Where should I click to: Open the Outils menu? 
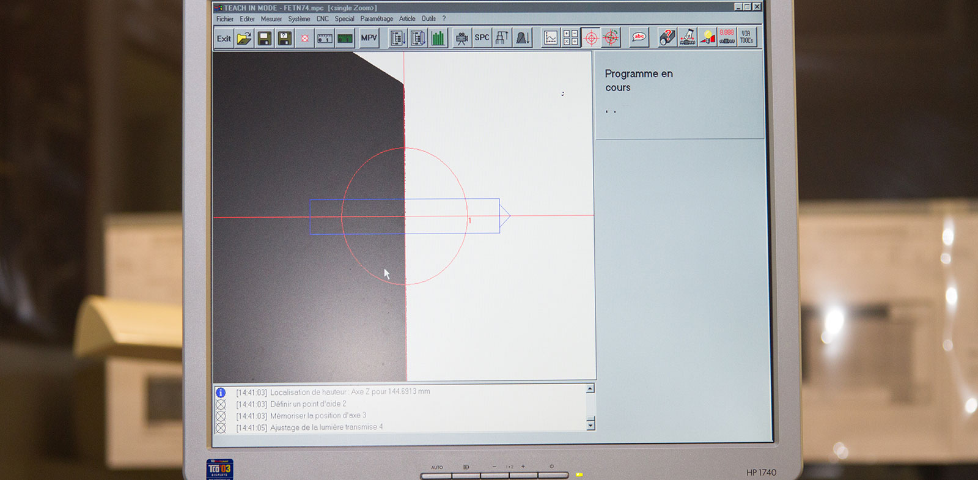(428, 19)
